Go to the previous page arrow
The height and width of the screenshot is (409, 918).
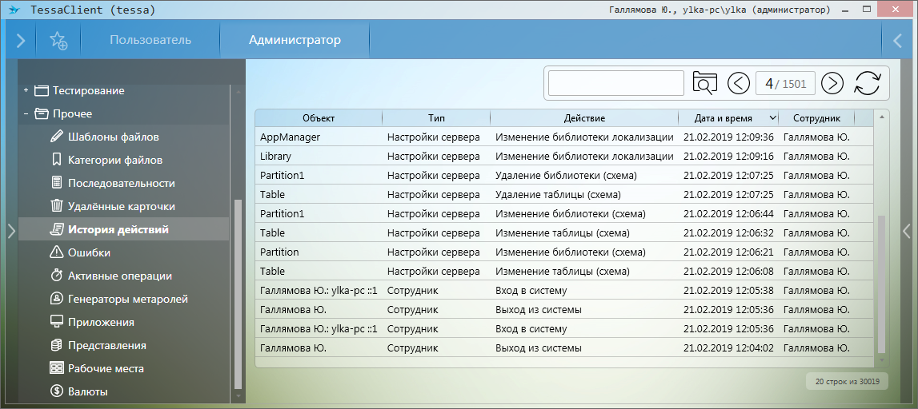(739, 83)
